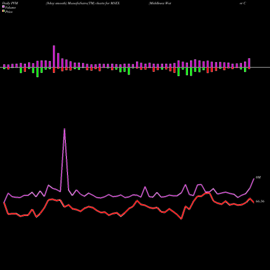Click the Volume legend color swatch
Screen dimensions: 270x270
tap(3, 7)
